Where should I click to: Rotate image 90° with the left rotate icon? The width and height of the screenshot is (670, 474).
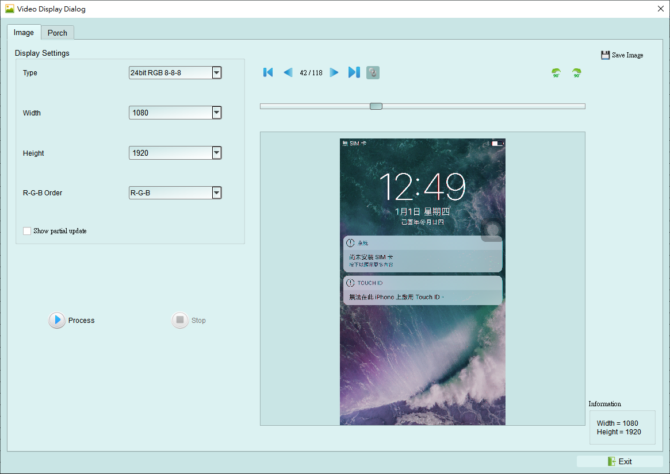point(556,73)
